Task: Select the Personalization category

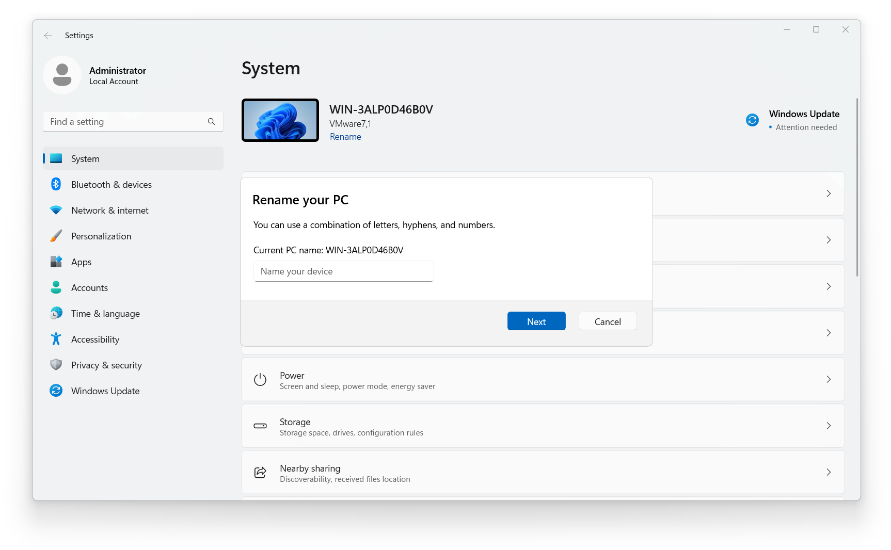Action: click(x=133, y=236)
